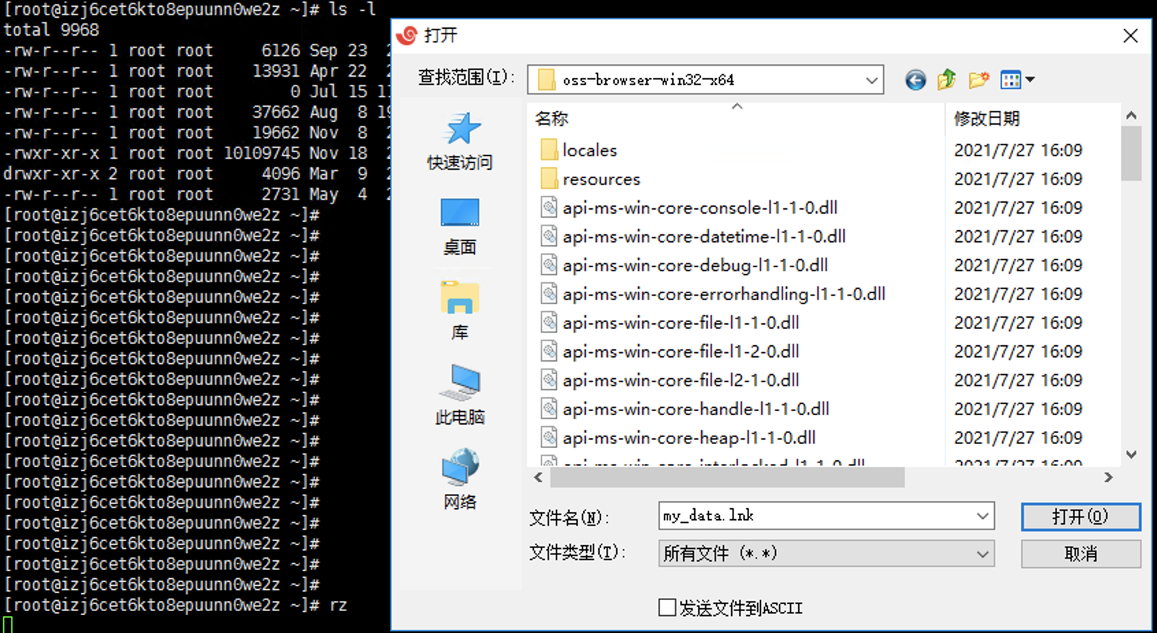Expand the look-in folder dropdown
This screenshot has width=1157, height=633.
[x=872, y=80]
